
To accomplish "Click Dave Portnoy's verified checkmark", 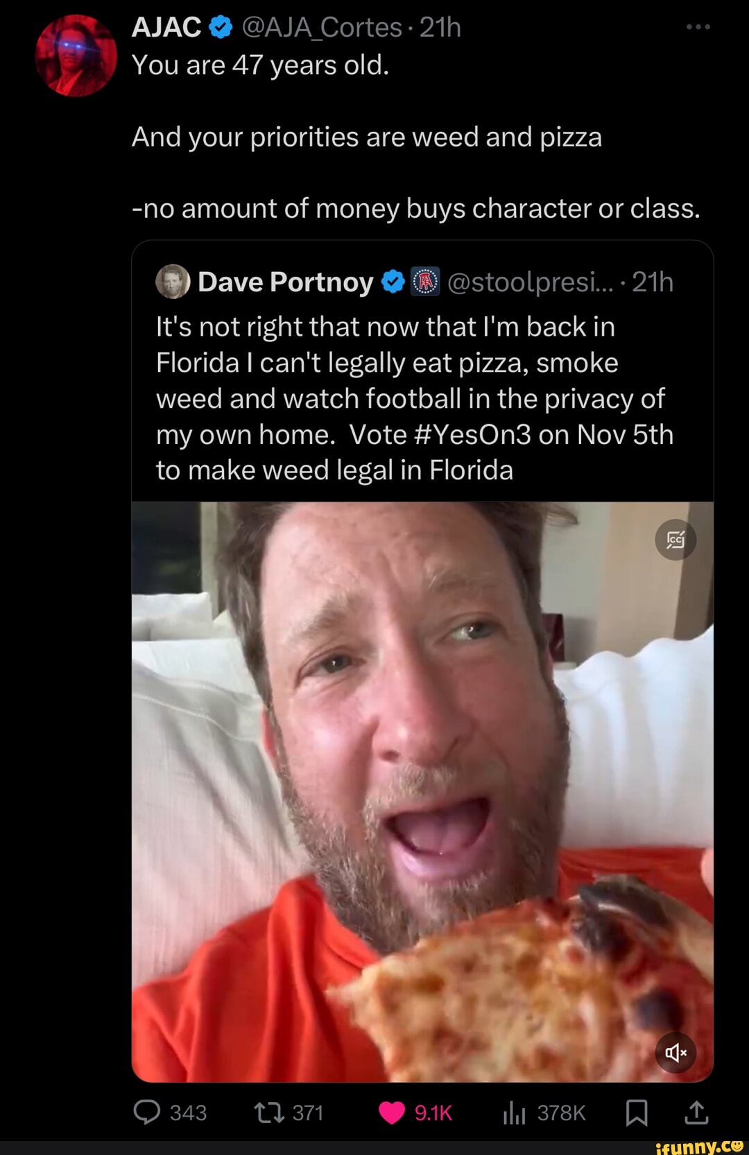I will click(393, 282).
